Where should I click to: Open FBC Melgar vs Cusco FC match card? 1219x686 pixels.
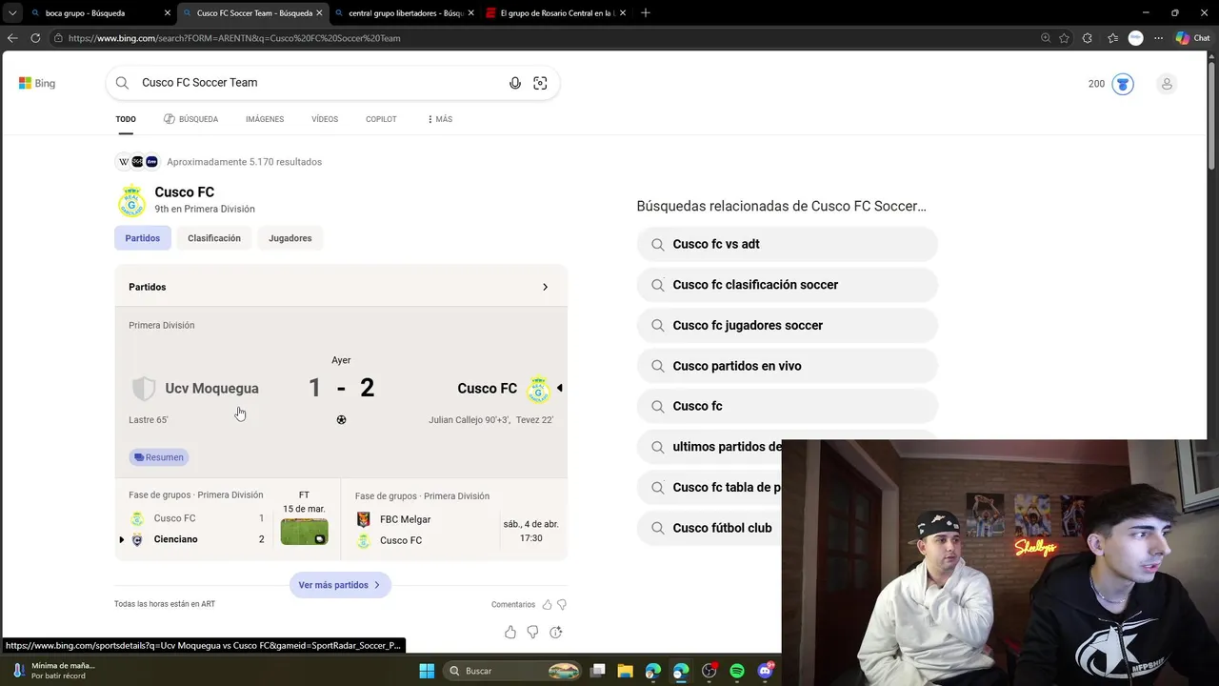(x=454, y=519)
